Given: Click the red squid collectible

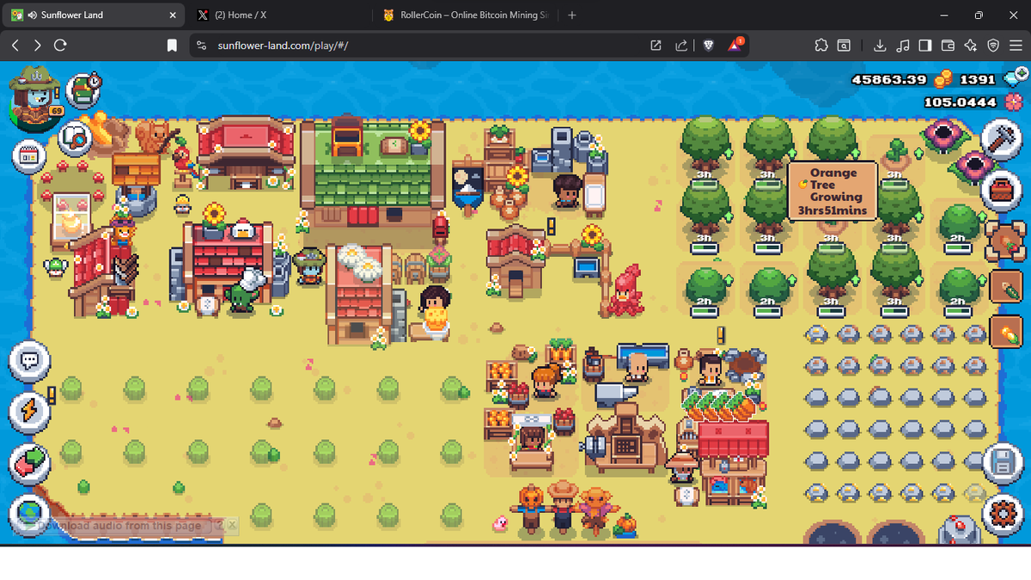Looking at the screenshot, I should point(626,290).
